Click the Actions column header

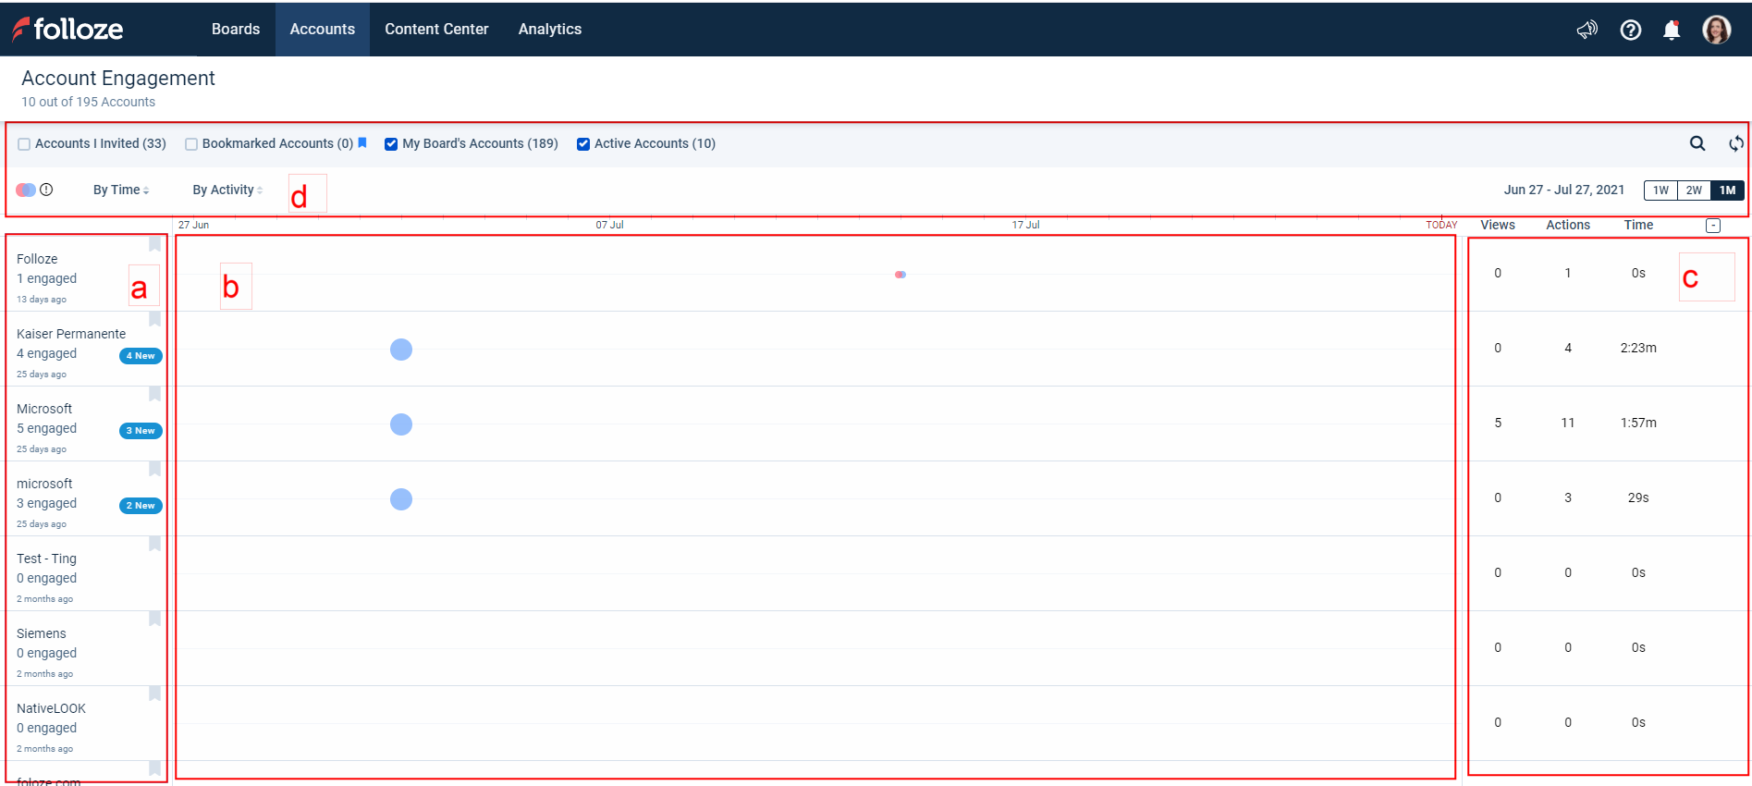(1568, 225)
